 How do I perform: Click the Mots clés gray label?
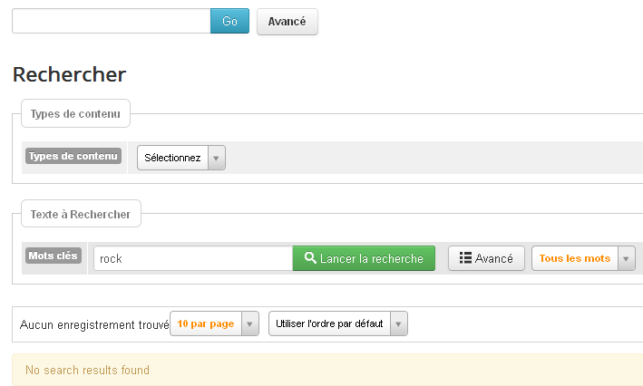[54, 256]
